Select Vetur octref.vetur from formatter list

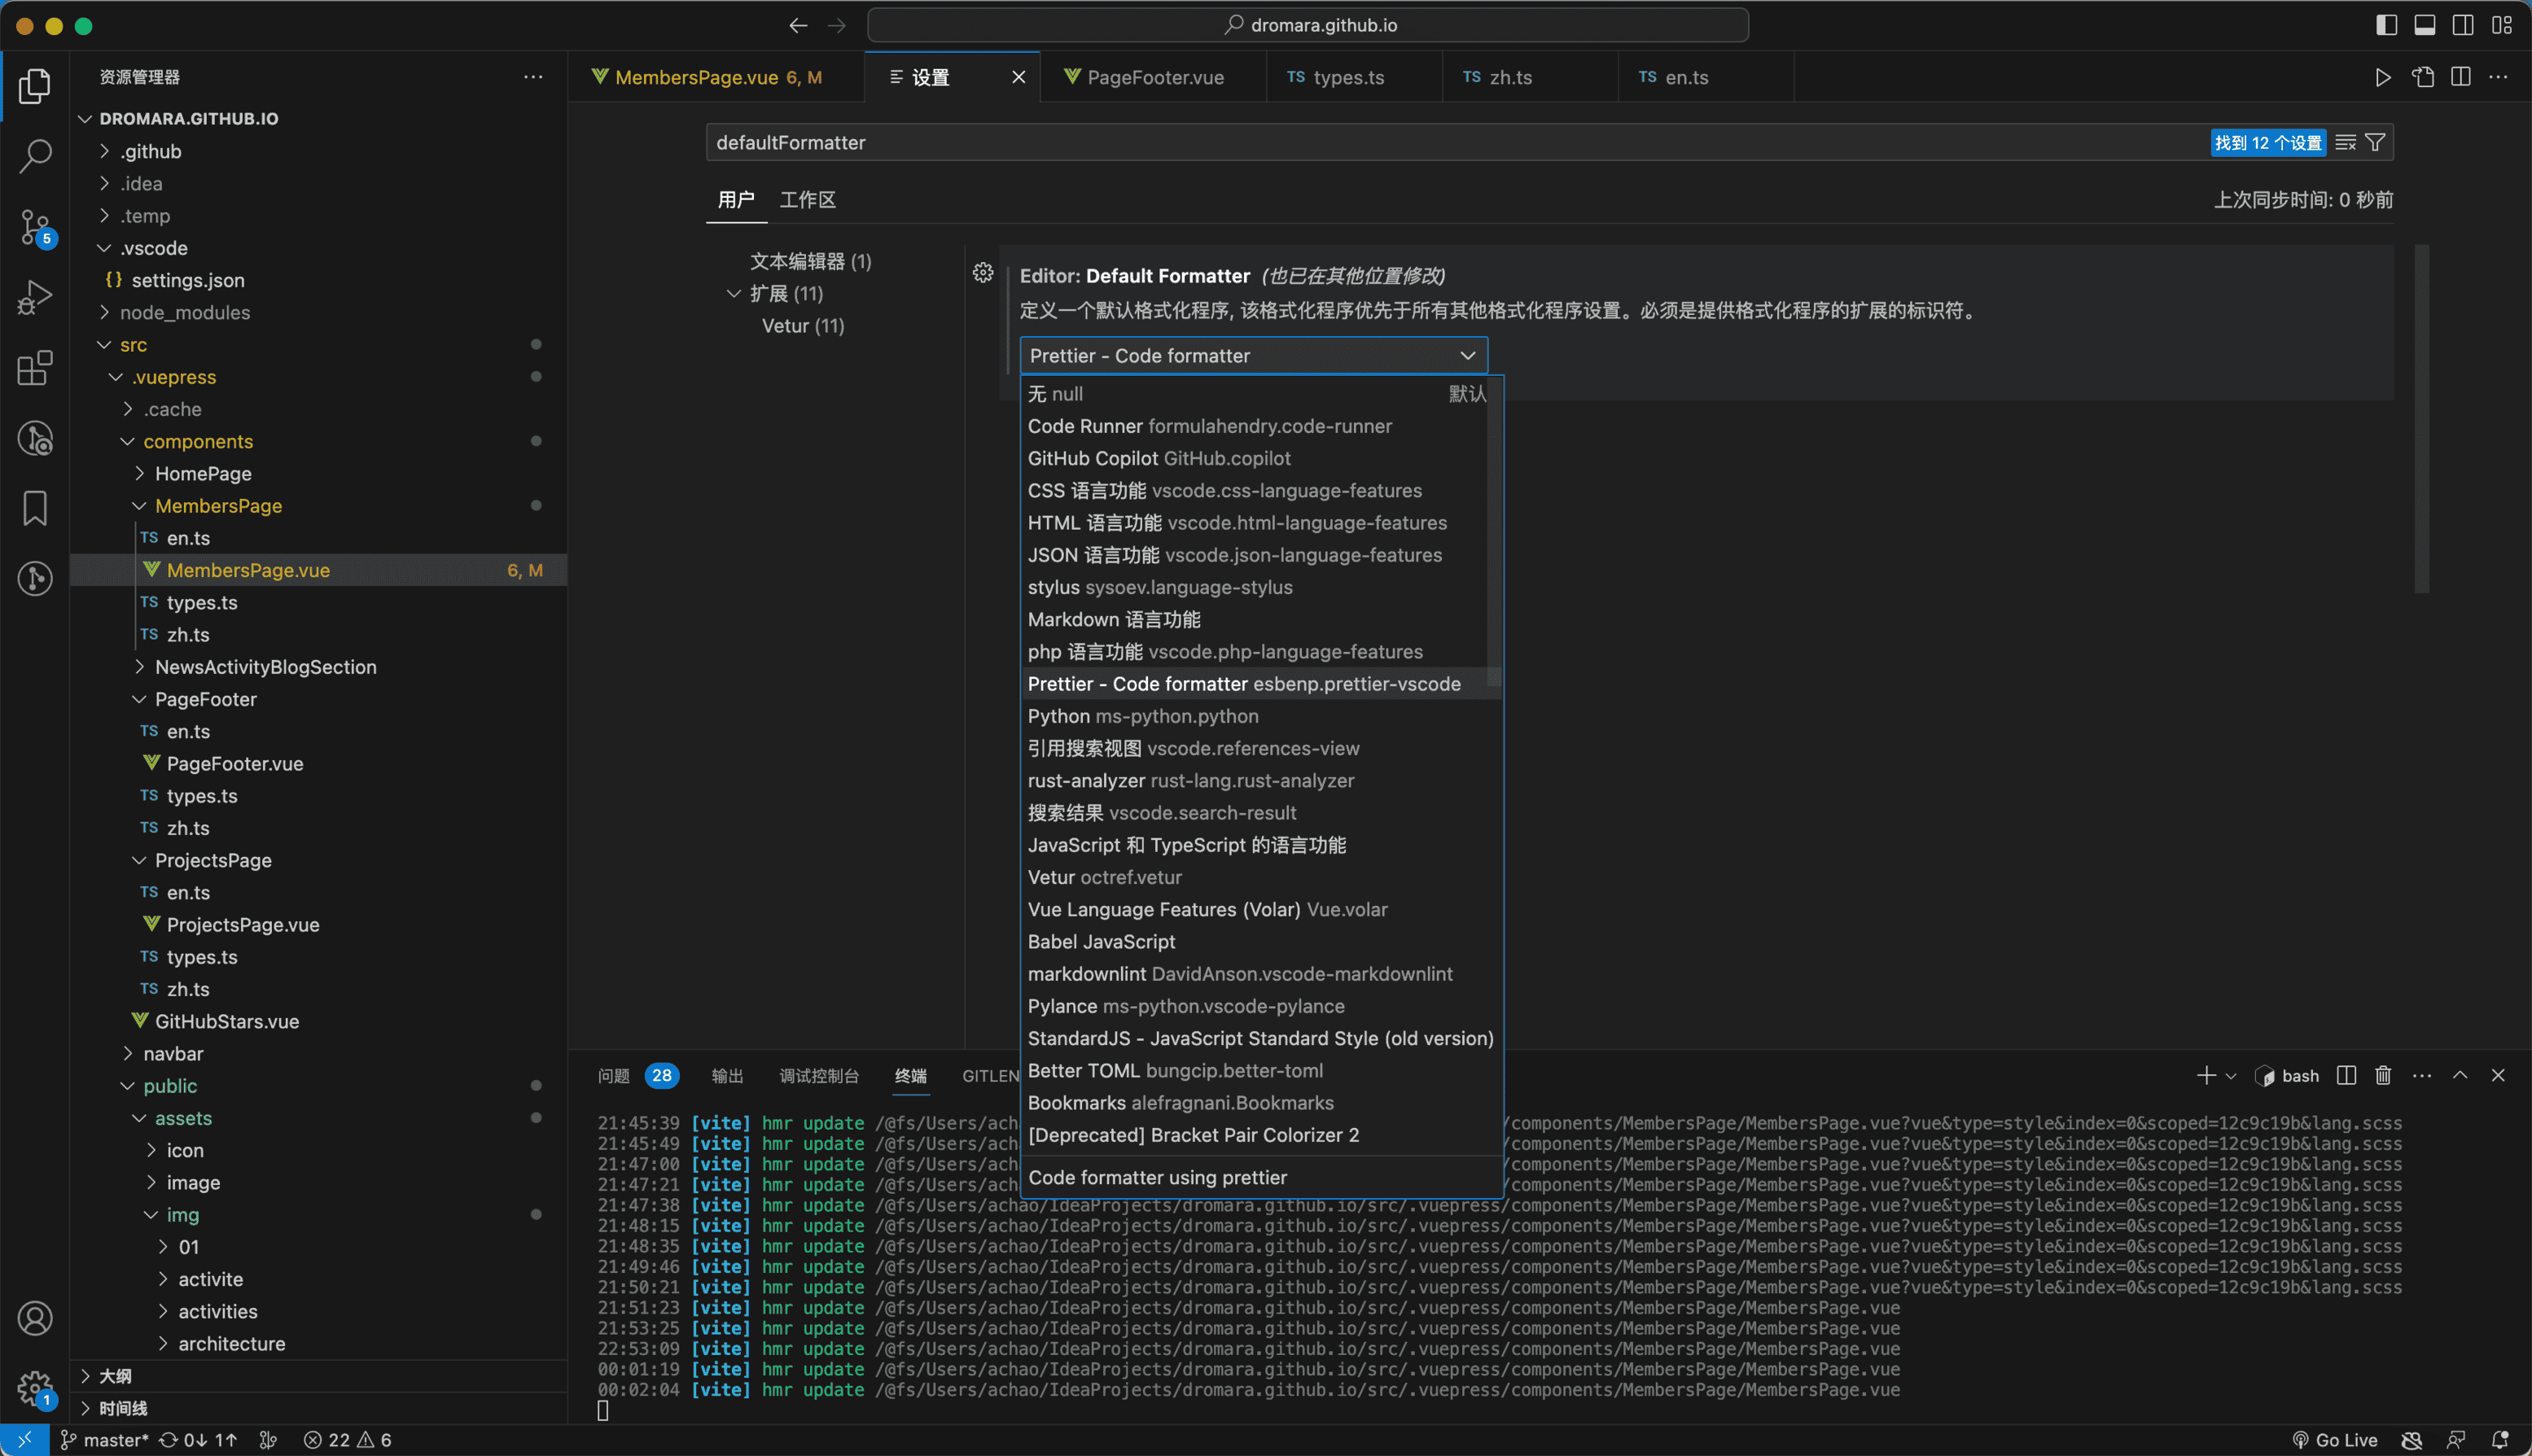tap(1105, 877)
